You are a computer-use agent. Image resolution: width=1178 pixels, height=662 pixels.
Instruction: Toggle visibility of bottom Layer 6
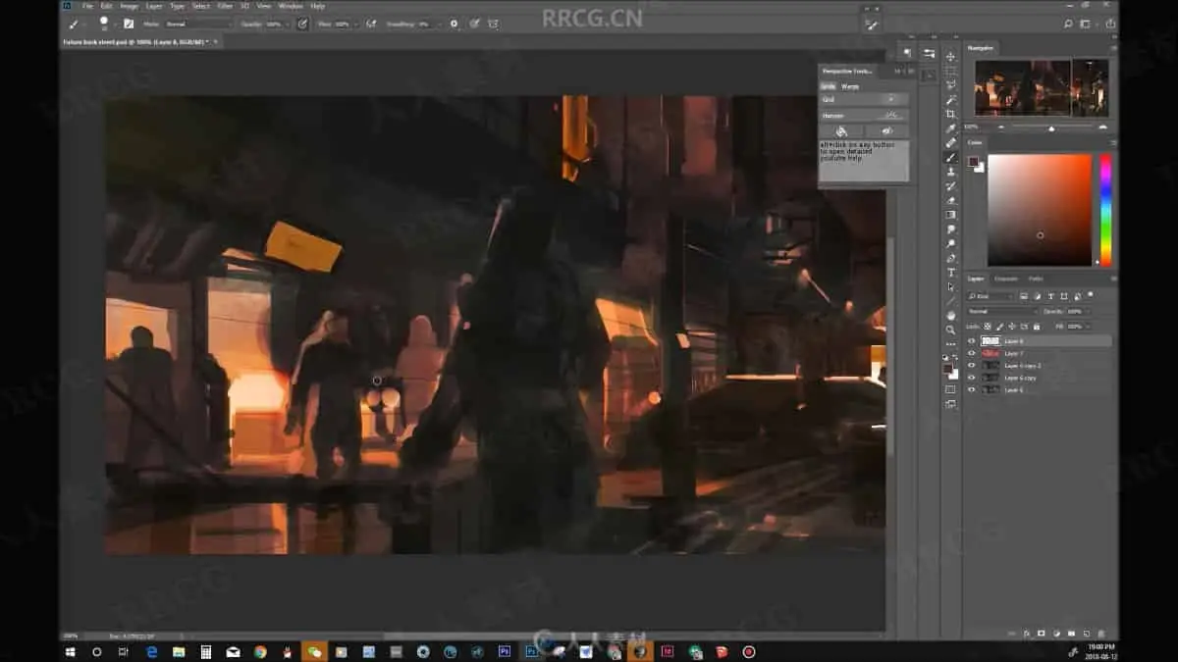[972, 389]
